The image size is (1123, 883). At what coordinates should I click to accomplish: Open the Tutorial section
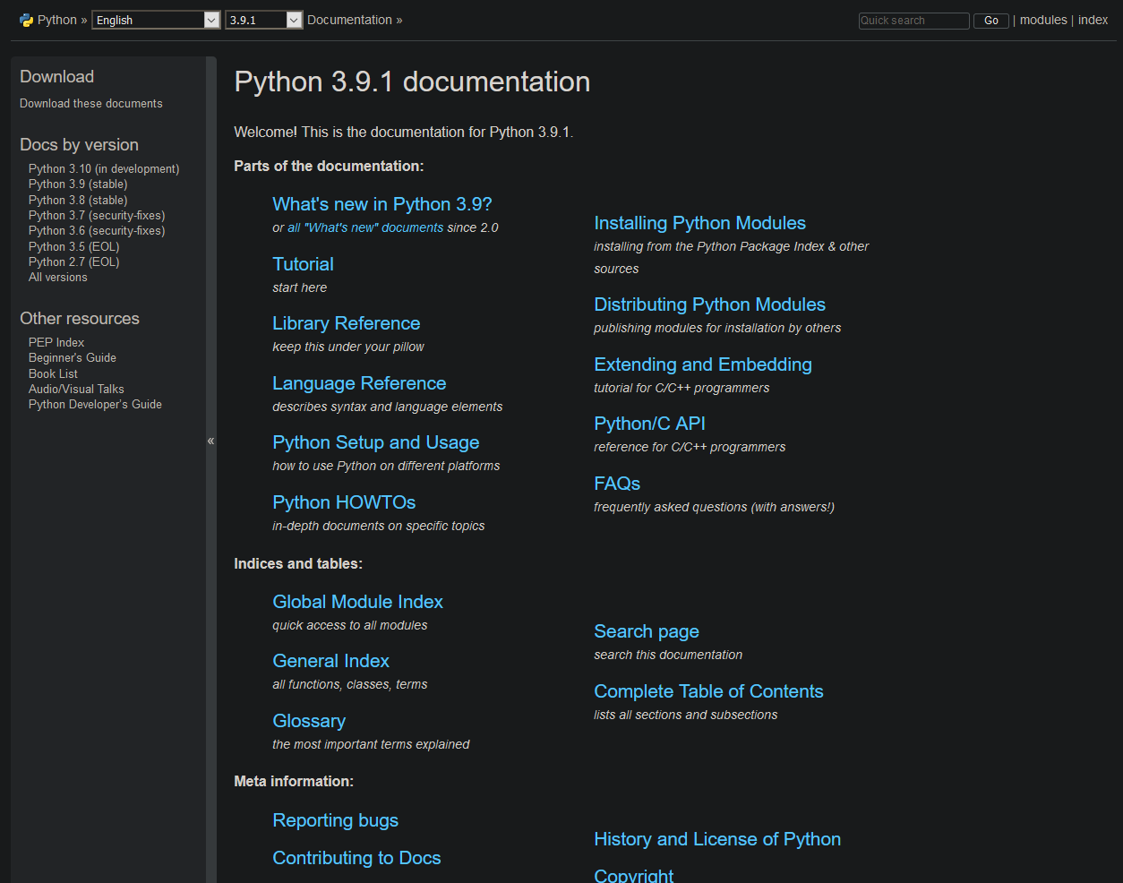303,264
